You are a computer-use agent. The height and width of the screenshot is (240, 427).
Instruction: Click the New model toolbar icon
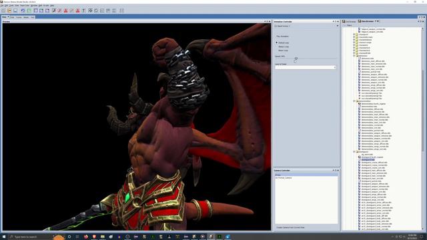click(3, 11)
